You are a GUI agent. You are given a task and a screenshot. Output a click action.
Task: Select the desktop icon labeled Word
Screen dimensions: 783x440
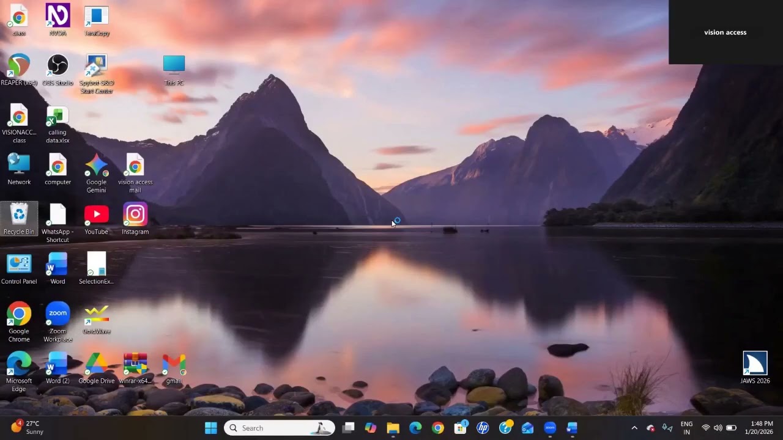(58, 269)
